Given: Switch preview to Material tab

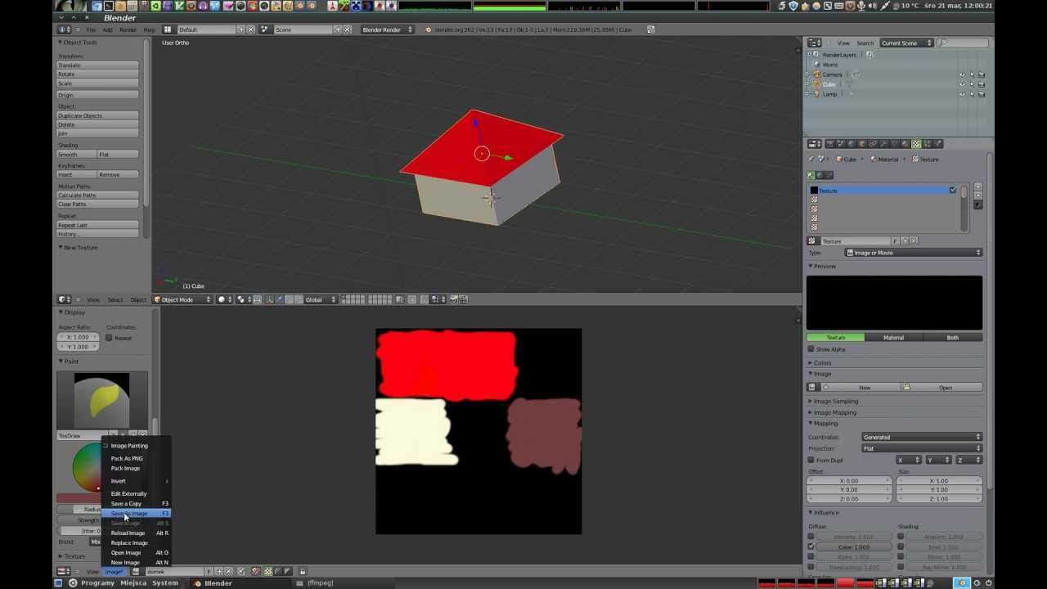Looking at the screenshot, I should 893,337.
